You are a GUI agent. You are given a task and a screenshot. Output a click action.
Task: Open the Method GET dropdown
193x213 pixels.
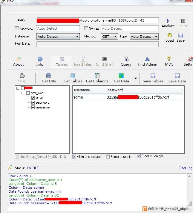tap(109, 37)
